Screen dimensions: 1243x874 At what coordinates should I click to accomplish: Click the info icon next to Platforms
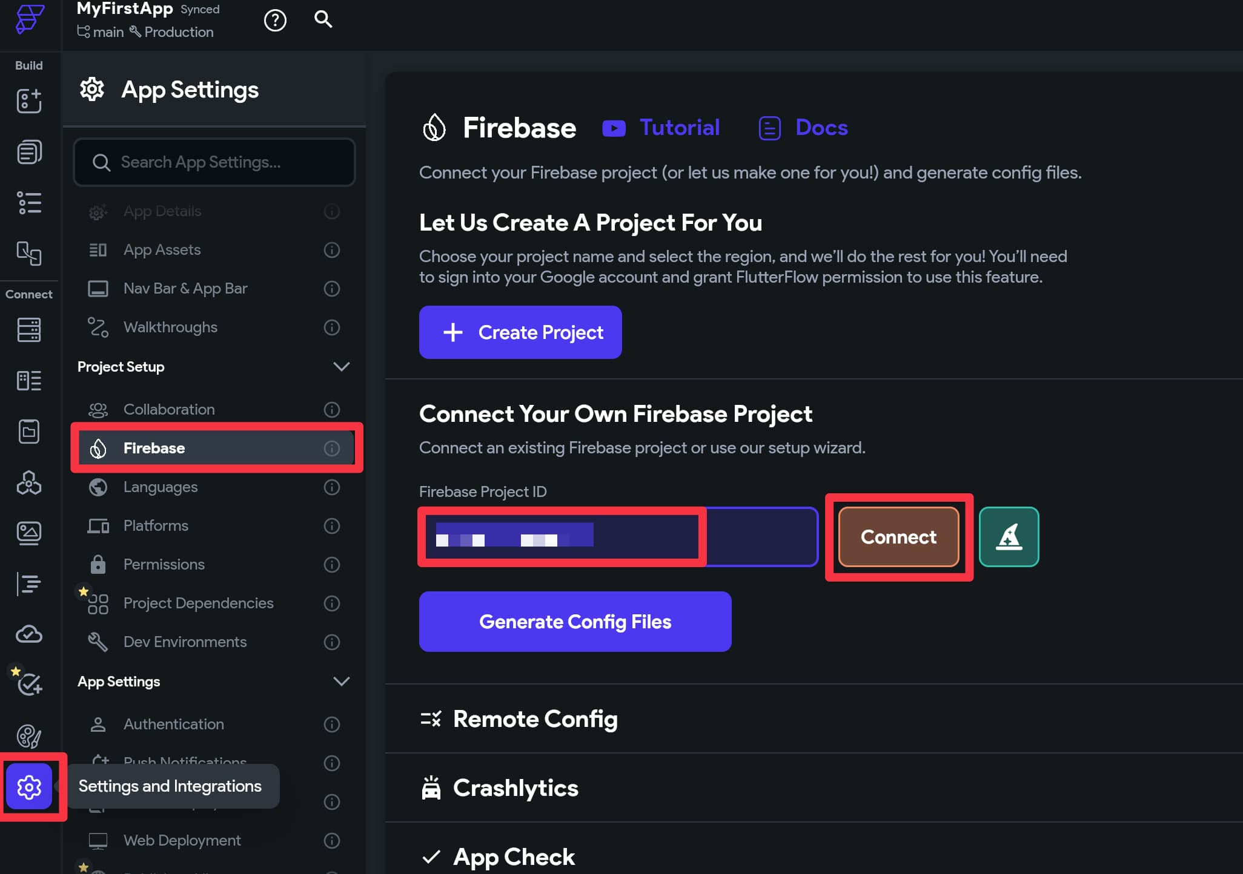click(x=332, y=526)
